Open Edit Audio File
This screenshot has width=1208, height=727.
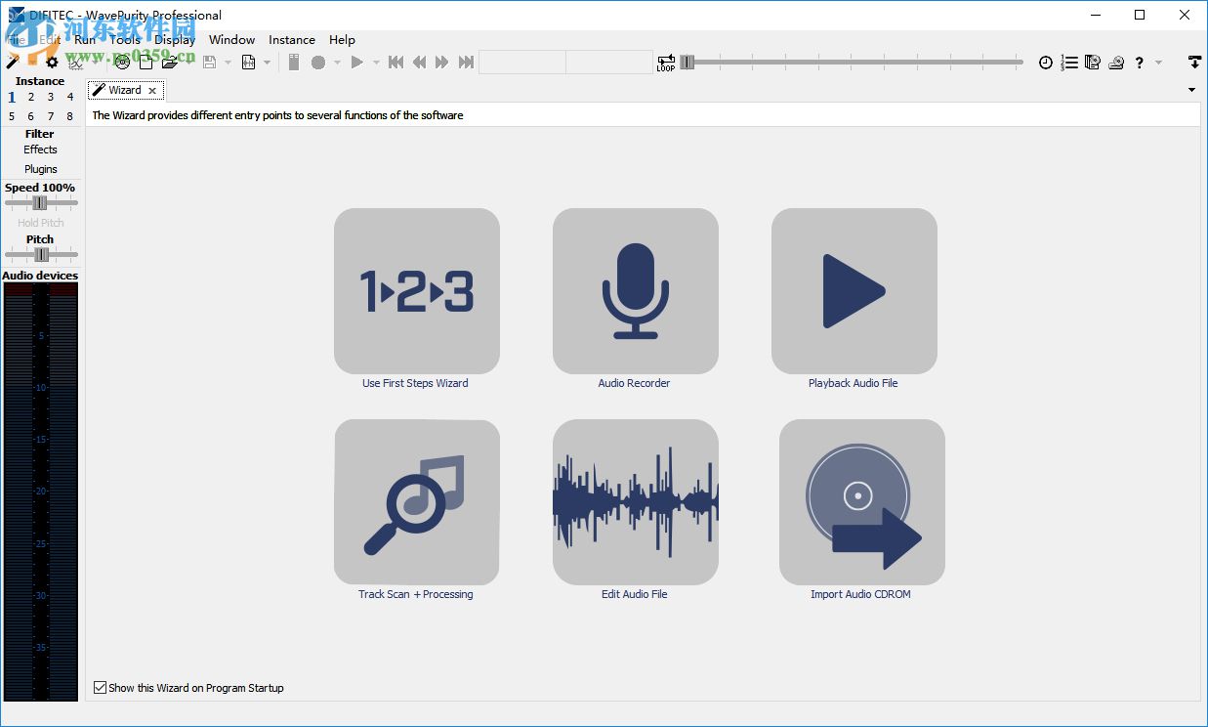click(x=635, y=502)
